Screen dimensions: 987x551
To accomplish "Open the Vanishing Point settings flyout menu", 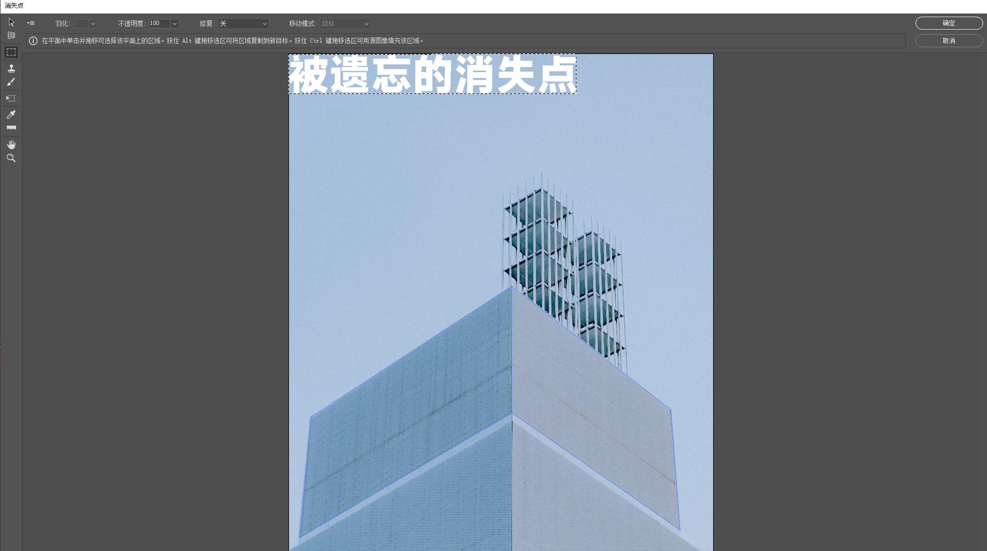I will pyautogui.click(x=31, y=23).
